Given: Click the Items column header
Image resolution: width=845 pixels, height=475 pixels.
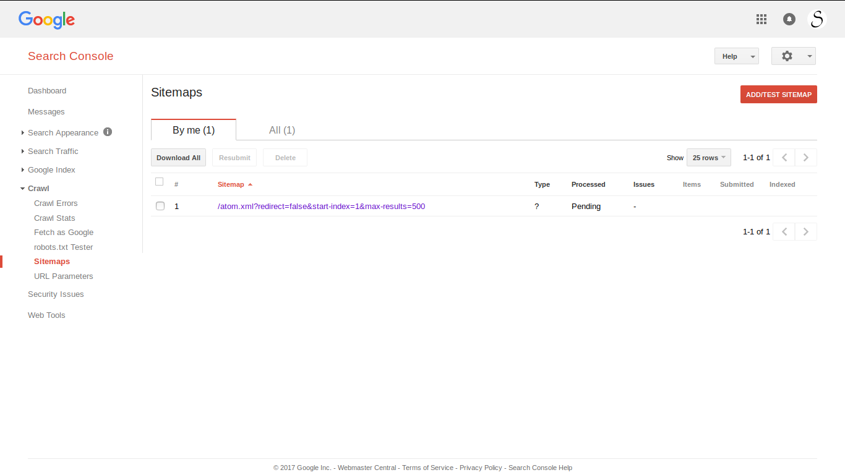Looking at the screenshot, I should coord(692,184).
